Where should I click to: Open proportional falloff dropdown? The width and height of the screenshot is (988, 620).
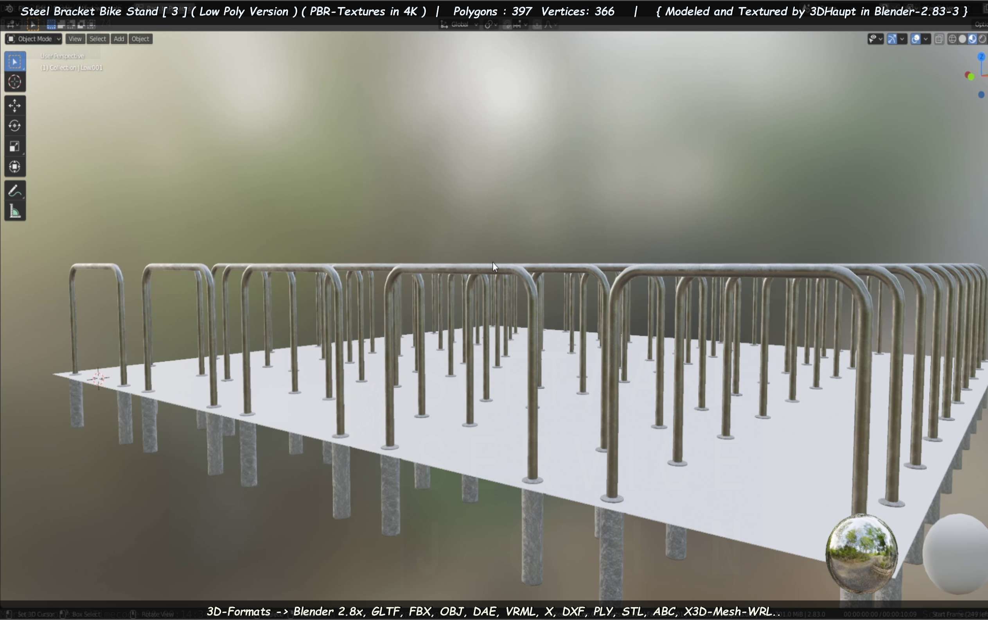coord(550,25)
